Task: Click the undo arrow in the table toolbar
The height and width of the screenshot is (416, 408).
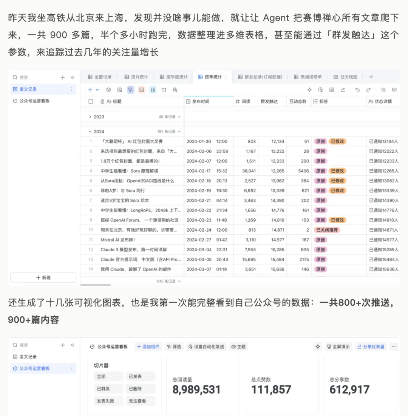Action: [x=357, y=90]
